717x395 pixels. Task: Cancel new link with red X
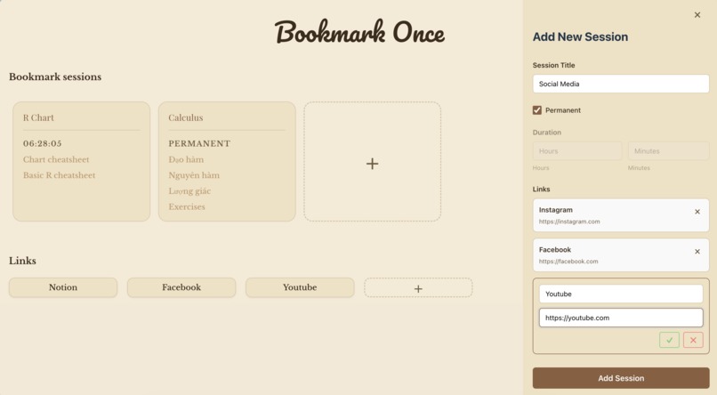tap(693, 340)
